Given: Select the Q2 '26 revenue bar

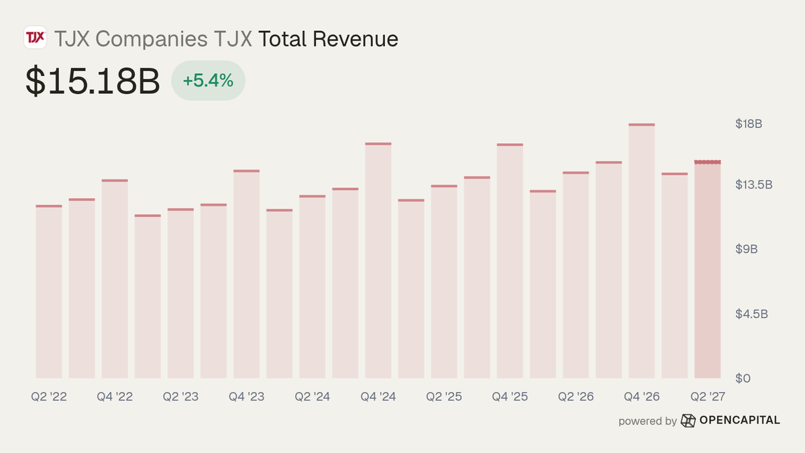Looking at the screenshot, I should [576, 275].
